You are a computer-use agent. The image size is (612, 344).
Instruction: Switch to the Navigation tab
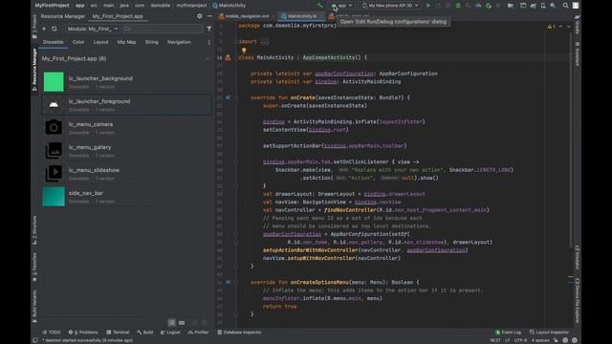(179, 42)
